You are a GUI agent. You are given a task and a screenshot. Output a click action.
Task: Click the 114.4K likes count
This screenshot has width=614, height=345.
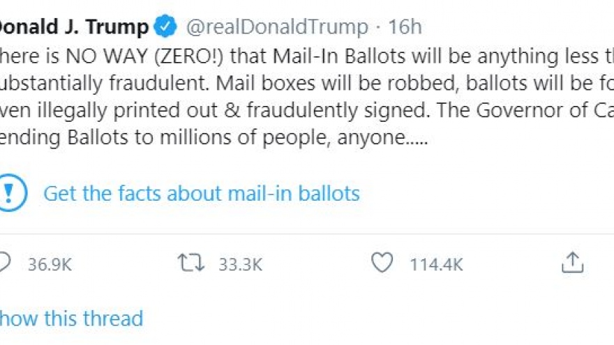point(436,264)
